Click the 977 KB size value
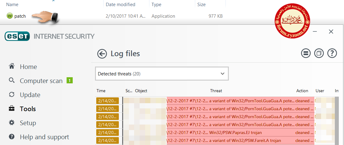This screenshot has width=344, height=145. [215, 16]
